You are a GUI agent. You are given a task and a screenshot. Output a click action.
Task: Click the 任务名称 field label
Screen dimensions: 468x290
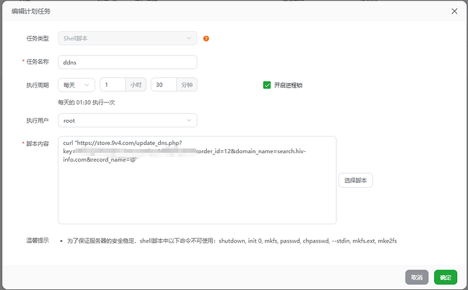pos(37,62)
